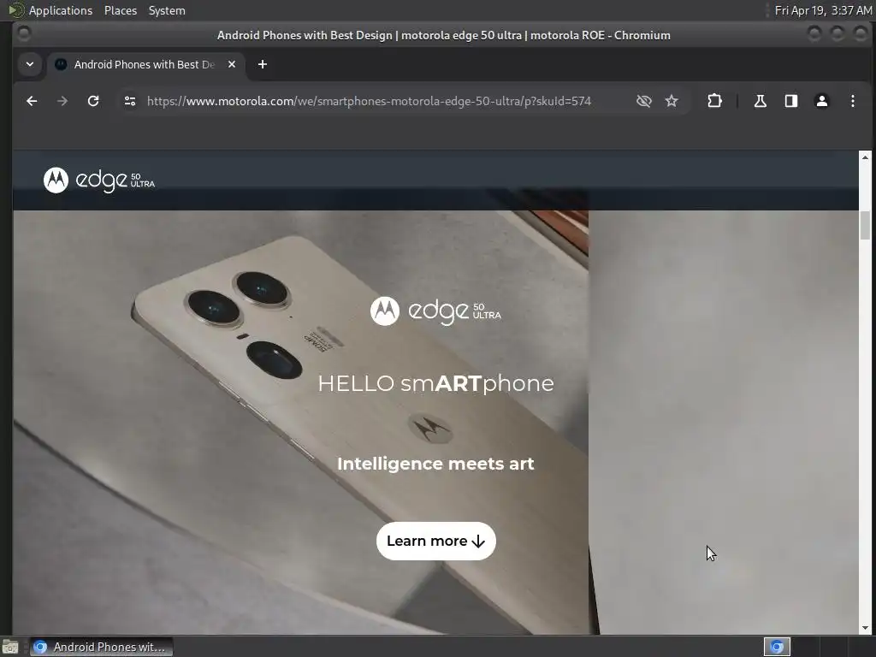Image resolution: width=876 pixels, height=657 pixels.
Task: Go back to the previous page
Action: point(32,101)
